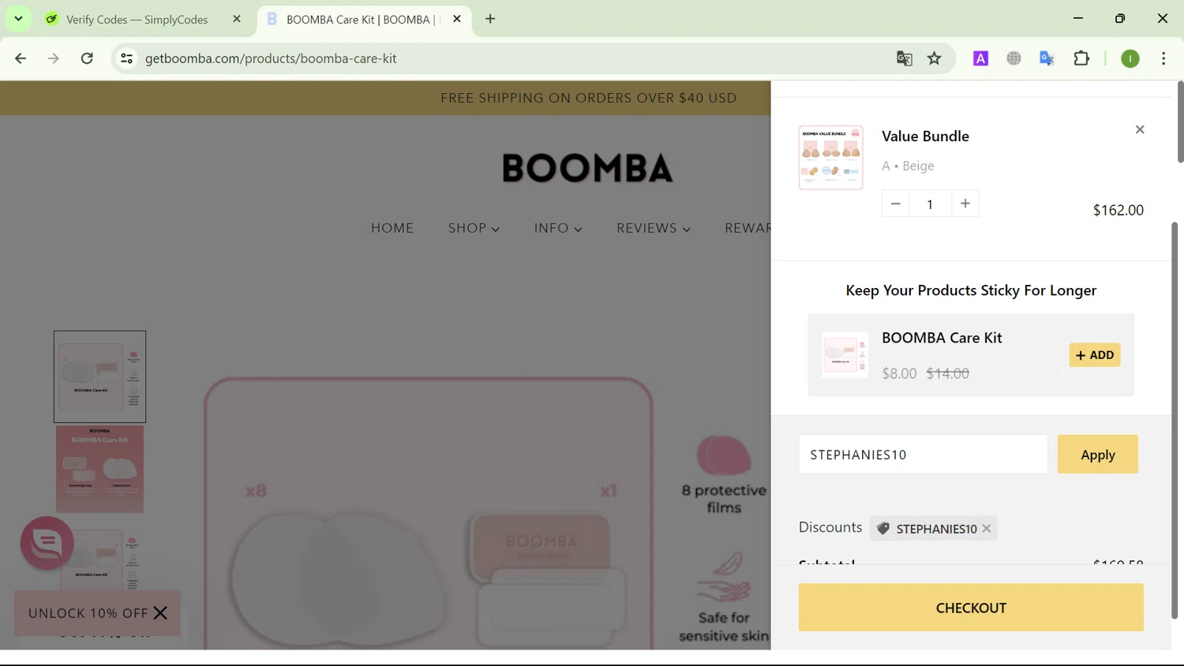
Task: Click the address bar URL
Action: (271, 58)
